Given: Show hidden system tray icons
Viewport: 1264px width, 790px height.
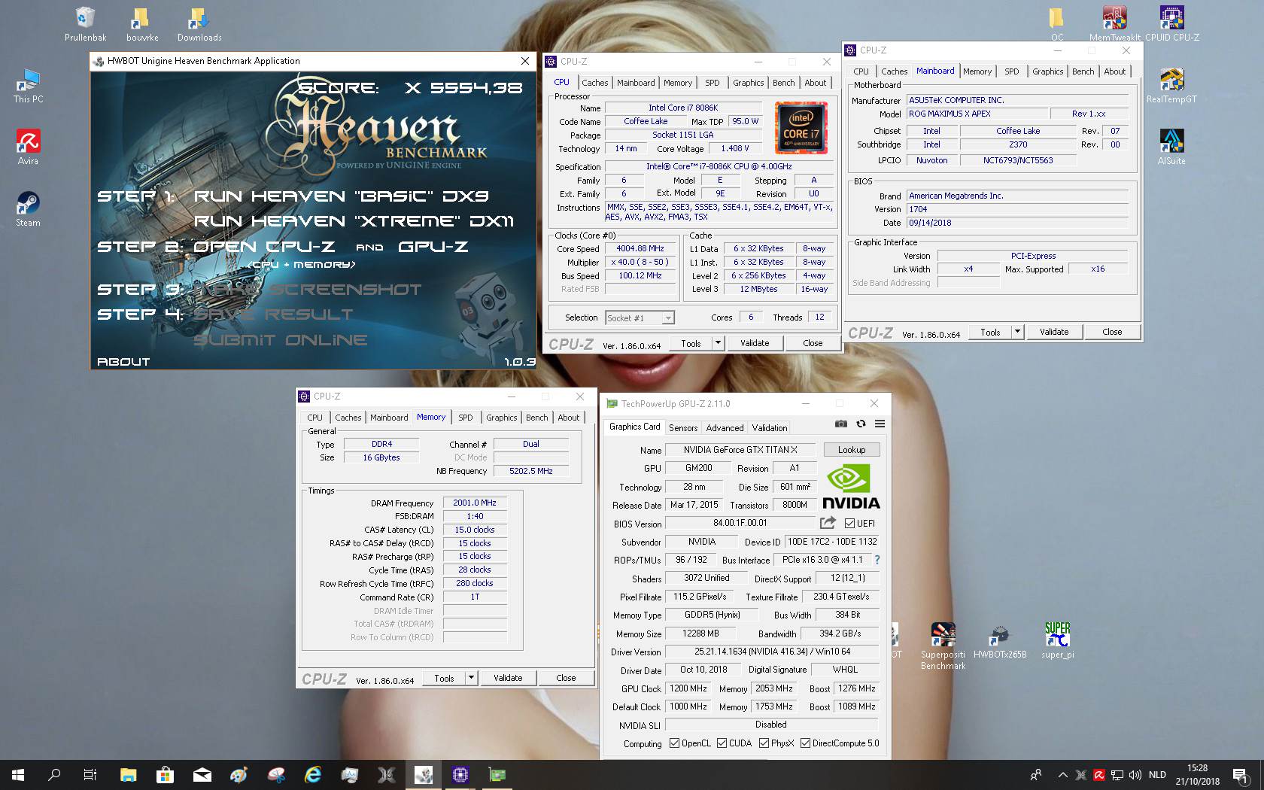Looking at the screenshot, I should tap(1062, 775).
